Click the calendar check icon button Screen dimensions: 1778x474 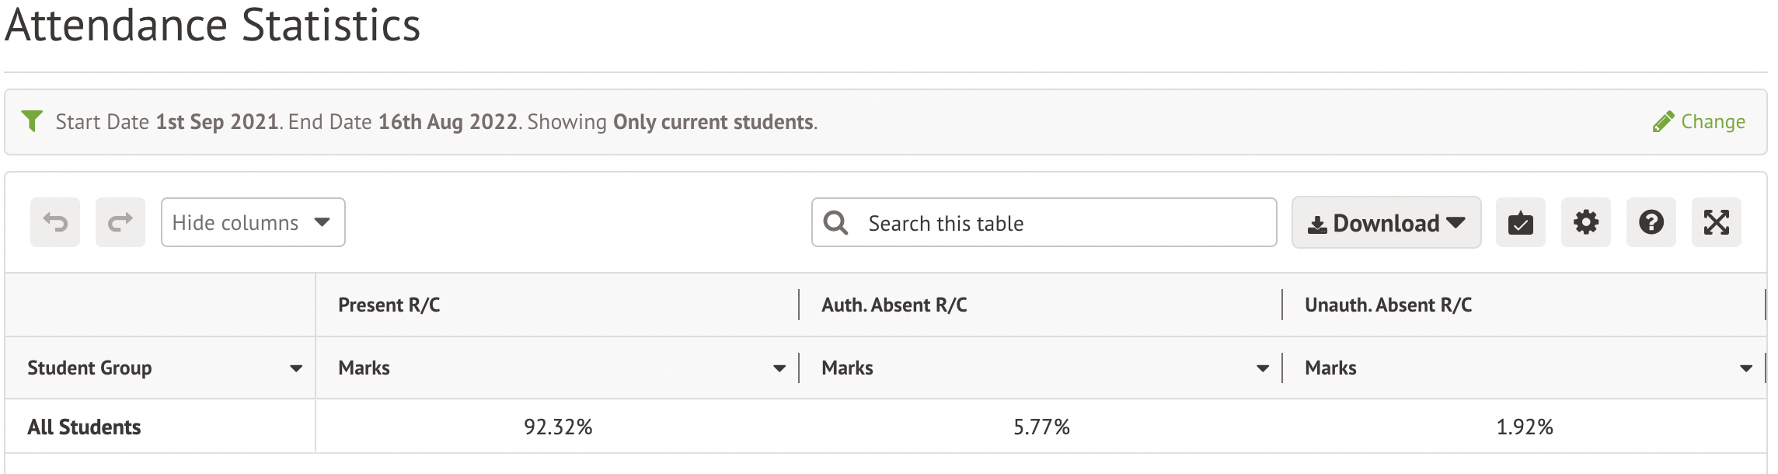(1520, 223)
